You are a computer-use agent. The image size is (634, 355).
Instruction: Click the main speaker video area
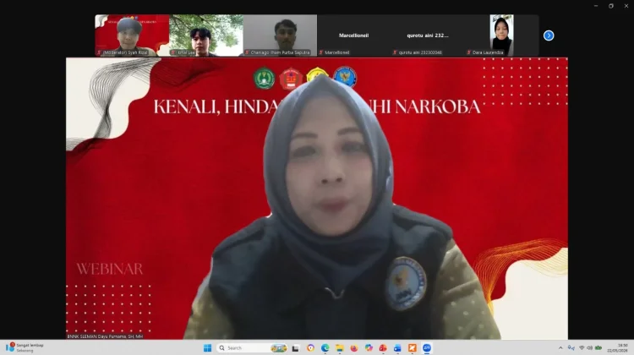pyautogui.click(x=317, y=198)
